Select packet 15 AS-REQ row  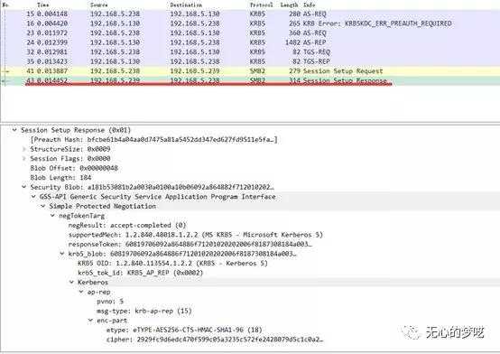pyautogui.click(x=250, y=14)
